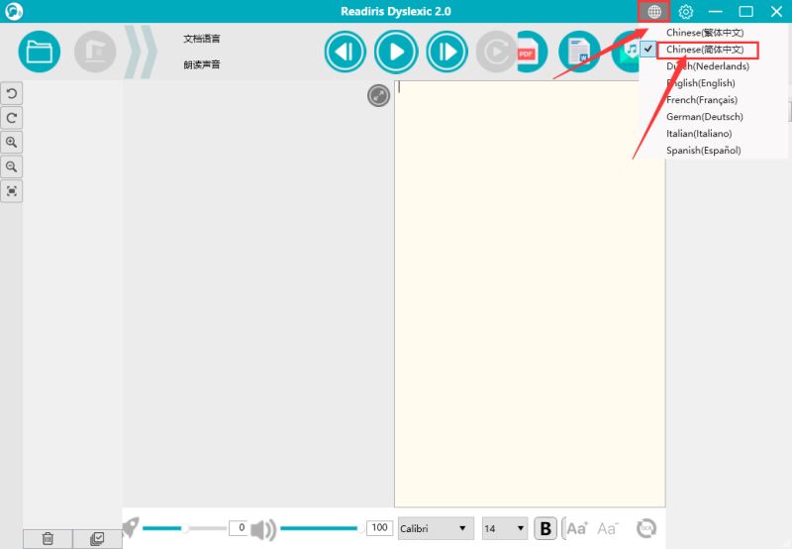792x549 pixels.
Task: Export document to Word icon
Action: [x=579, y=52]
